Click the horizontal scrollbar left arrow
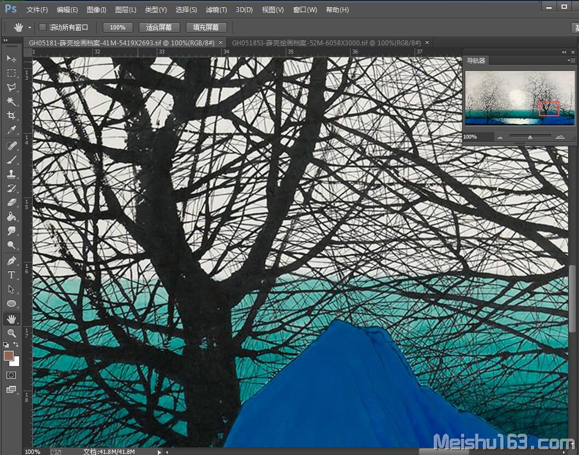The width and height of the screenshot is (579, 455). 167,452
